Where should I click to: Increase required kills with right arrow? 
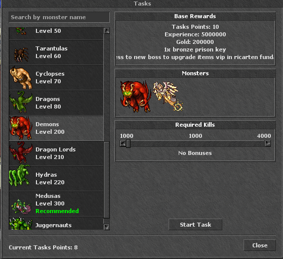pyautogui.click(x=267, y=143)
